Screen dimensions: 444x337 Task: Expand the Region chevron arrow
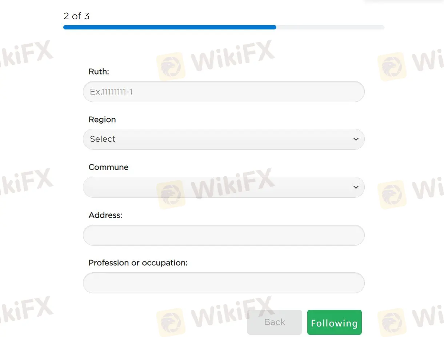(356, 139)
